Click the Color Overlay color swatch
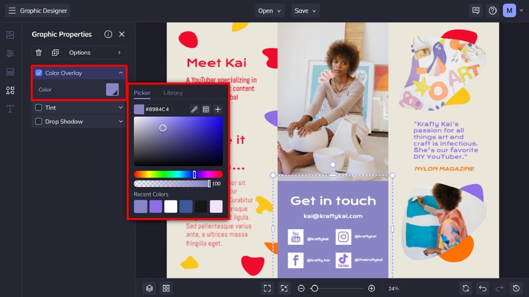This screenshot has width=529, height=297. [x=112, y=90]
